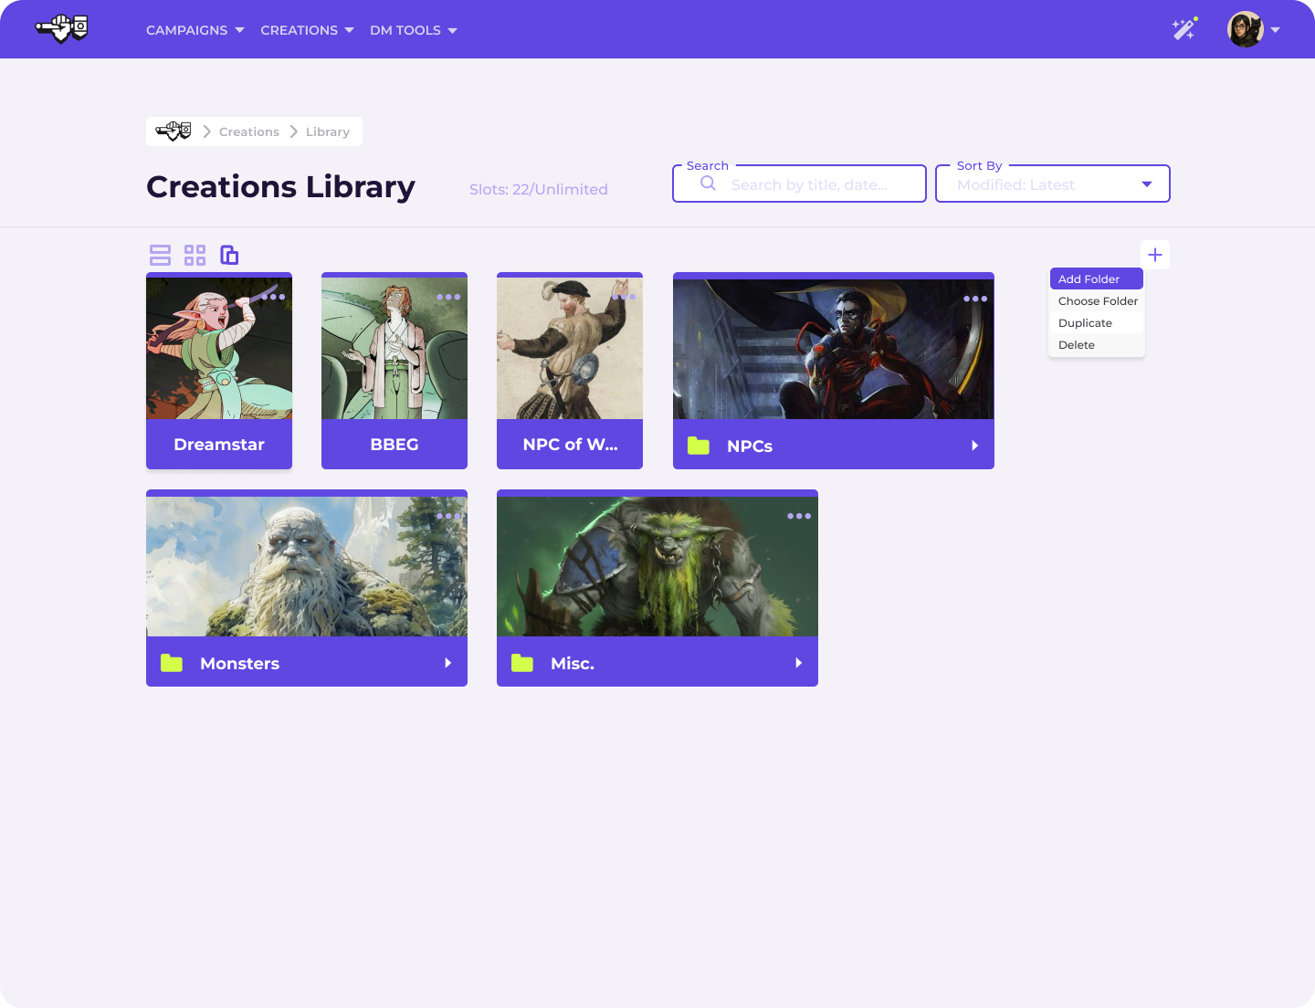The image size is (1315, 1008).
Task: Click the plus button above context menu
Action: pyautogui.click(x=1155, y=255)
